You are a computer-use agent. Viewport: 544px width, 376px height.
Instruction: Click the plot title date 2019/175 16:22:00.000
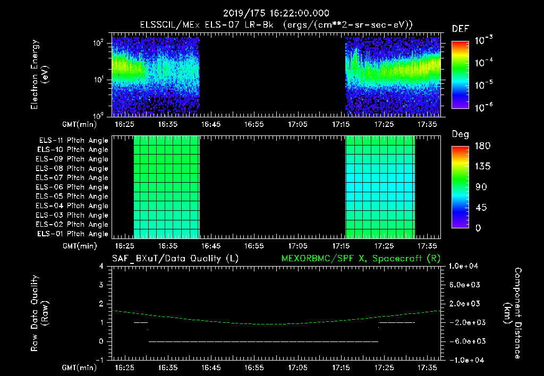[276, 13]
